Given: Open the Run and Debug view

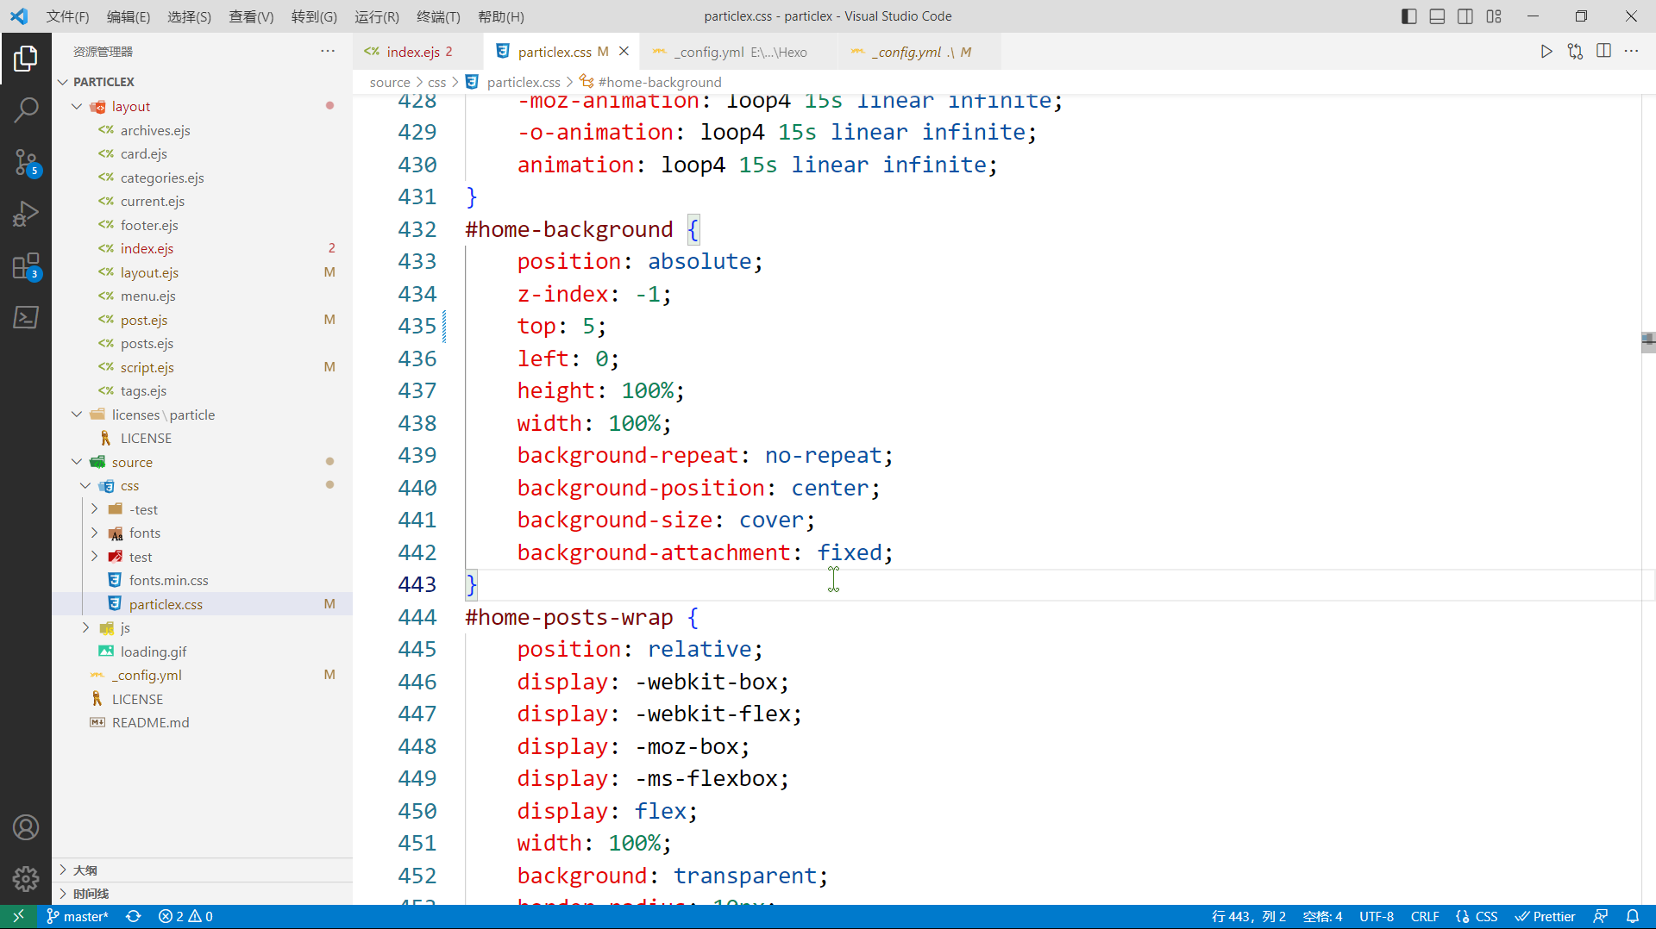Looking at the screenshot, I should coord(26,213).
